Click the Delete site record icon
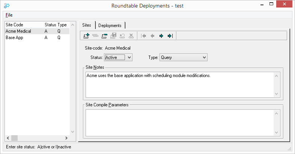Image resolution: width=295 pixels, height=154 pixels. pyautogui.click(x=104, y=36)
